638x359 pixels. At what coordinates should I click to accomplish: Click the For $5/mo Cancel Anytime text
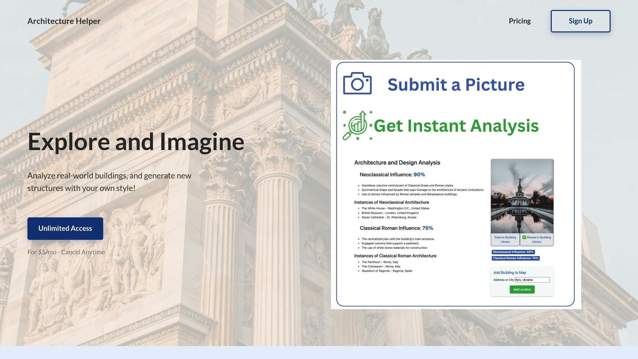[x=66, y=252]
